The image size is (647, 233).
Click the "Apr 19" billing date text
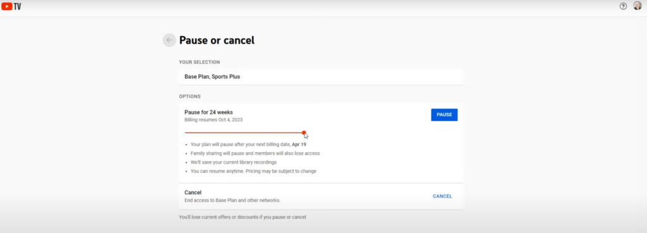[x=299, y=145]
